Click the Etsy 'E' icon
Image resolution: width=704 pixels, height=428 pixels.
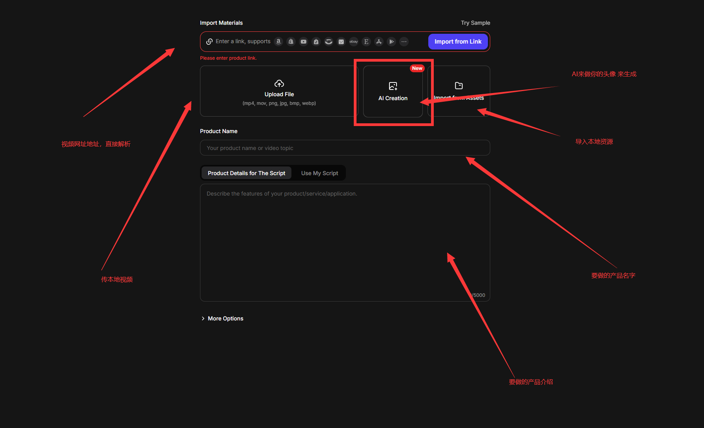[x=366, y=42]
